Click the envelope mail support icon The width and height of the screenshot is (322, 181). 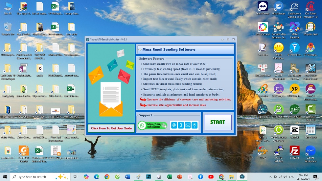click(x=188, y=125)
